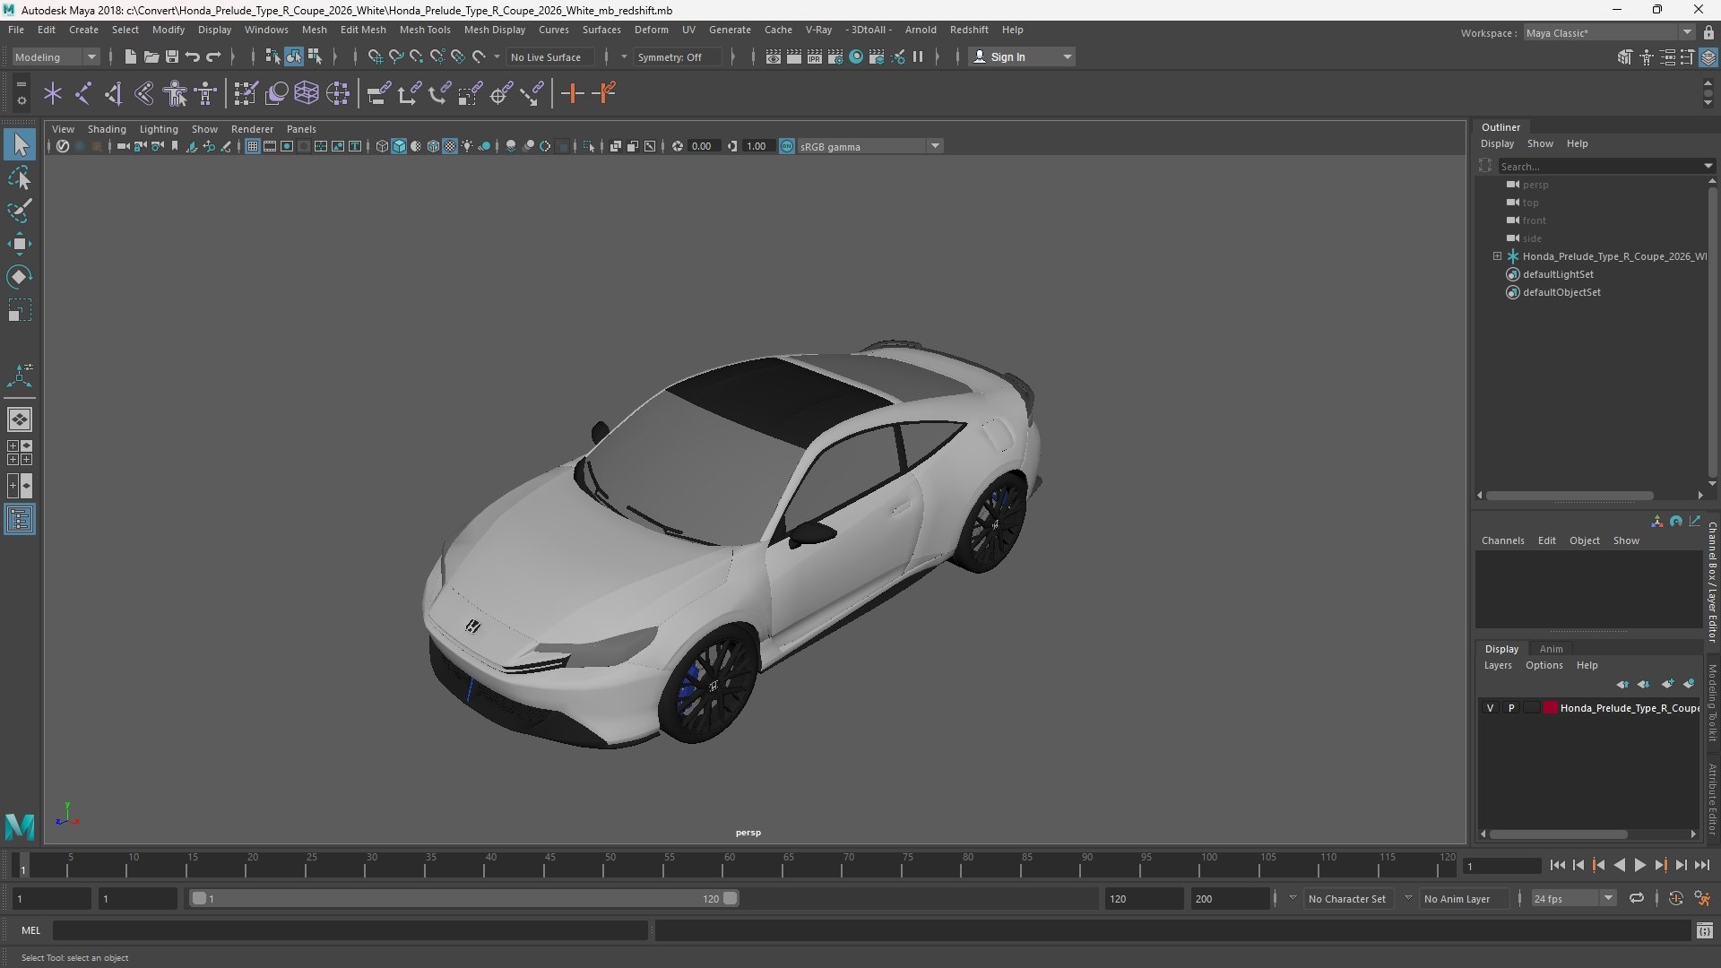Open the Redshift menu
Image resolution: width=1721 pixels, height=968 pixels.
coord(969,30)
